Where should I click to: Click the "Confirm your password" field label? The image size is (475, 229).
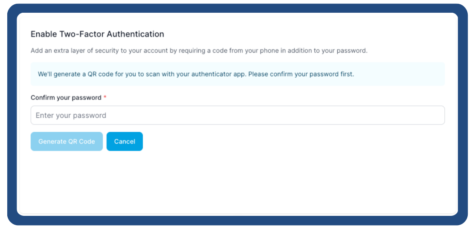click(66, 98)
